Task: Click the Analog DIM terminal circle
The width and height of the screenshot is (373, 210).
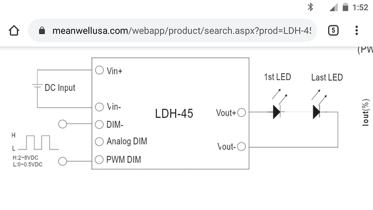Action: coord(99,142)
